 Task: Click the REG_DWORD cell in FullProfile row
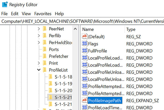[x=139, y=51]
